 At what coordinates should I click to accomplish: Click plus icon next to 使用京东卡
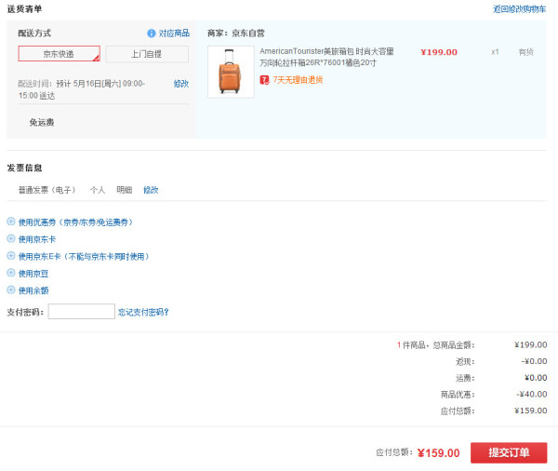coord(11,238)
